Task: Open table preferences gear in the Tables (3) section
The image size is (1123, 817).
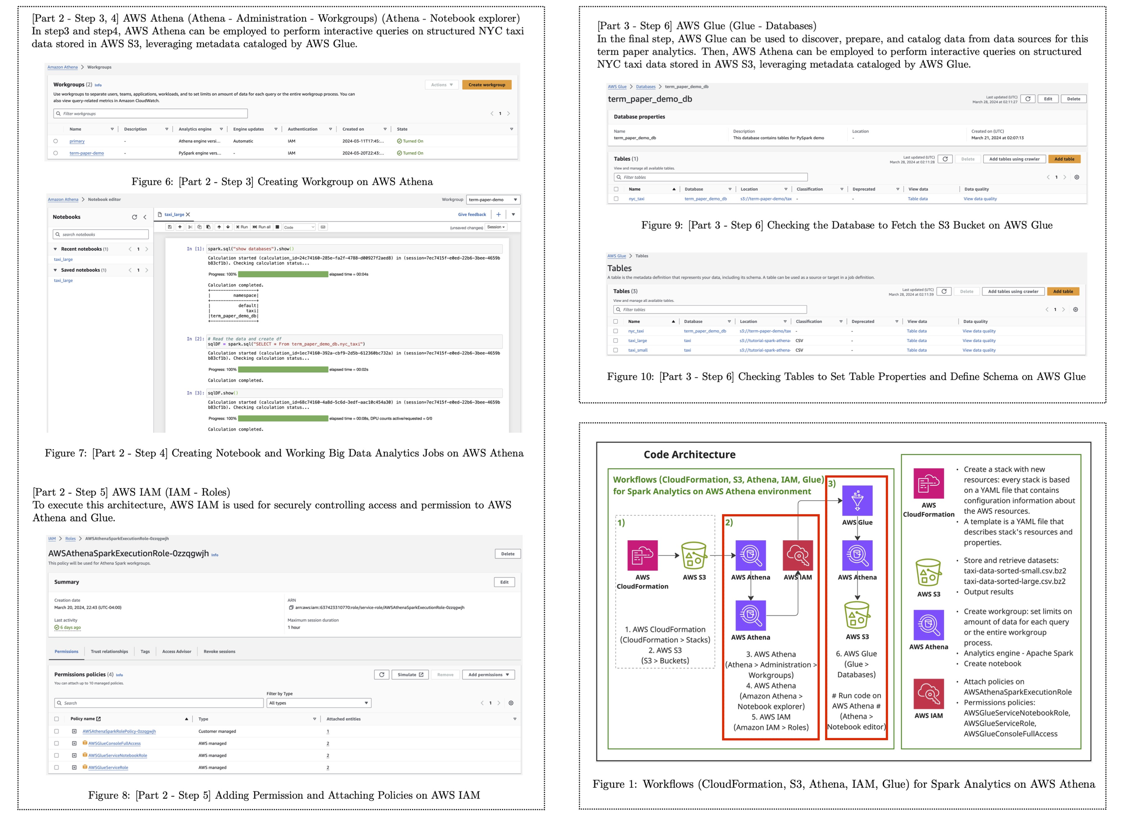Action: click(x=1075, y=309)
